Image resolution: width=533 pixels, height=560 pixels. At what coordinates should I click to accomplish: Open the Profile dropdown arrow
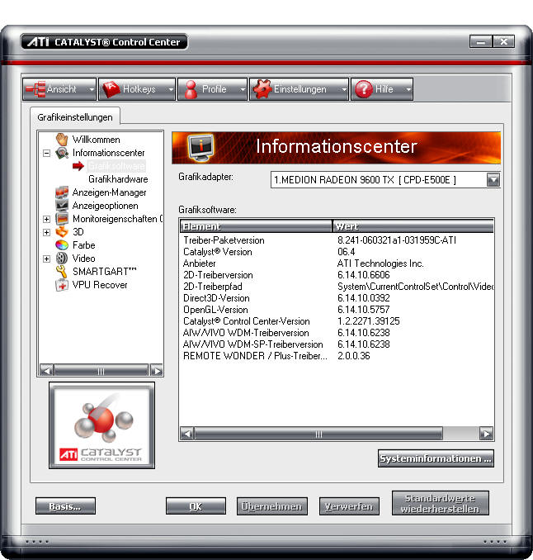point(243,89)
